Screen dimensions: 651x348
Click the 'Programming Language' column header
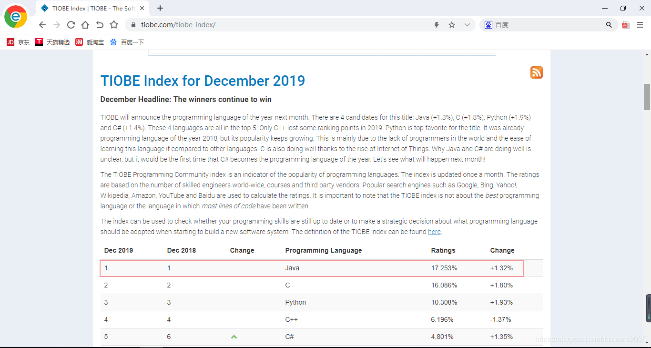324,250
